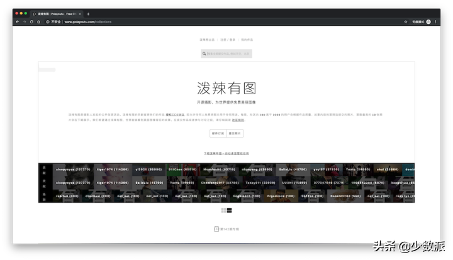Open contributor Donald3288 (660) tile
Screen dimensions: 453x260
click(x=345, y=196)
